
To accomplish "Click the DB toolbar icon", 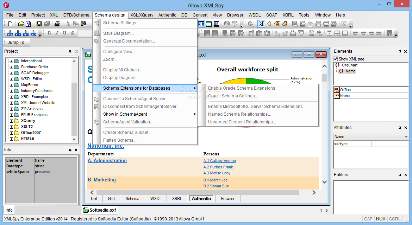I will pos(216,24).
